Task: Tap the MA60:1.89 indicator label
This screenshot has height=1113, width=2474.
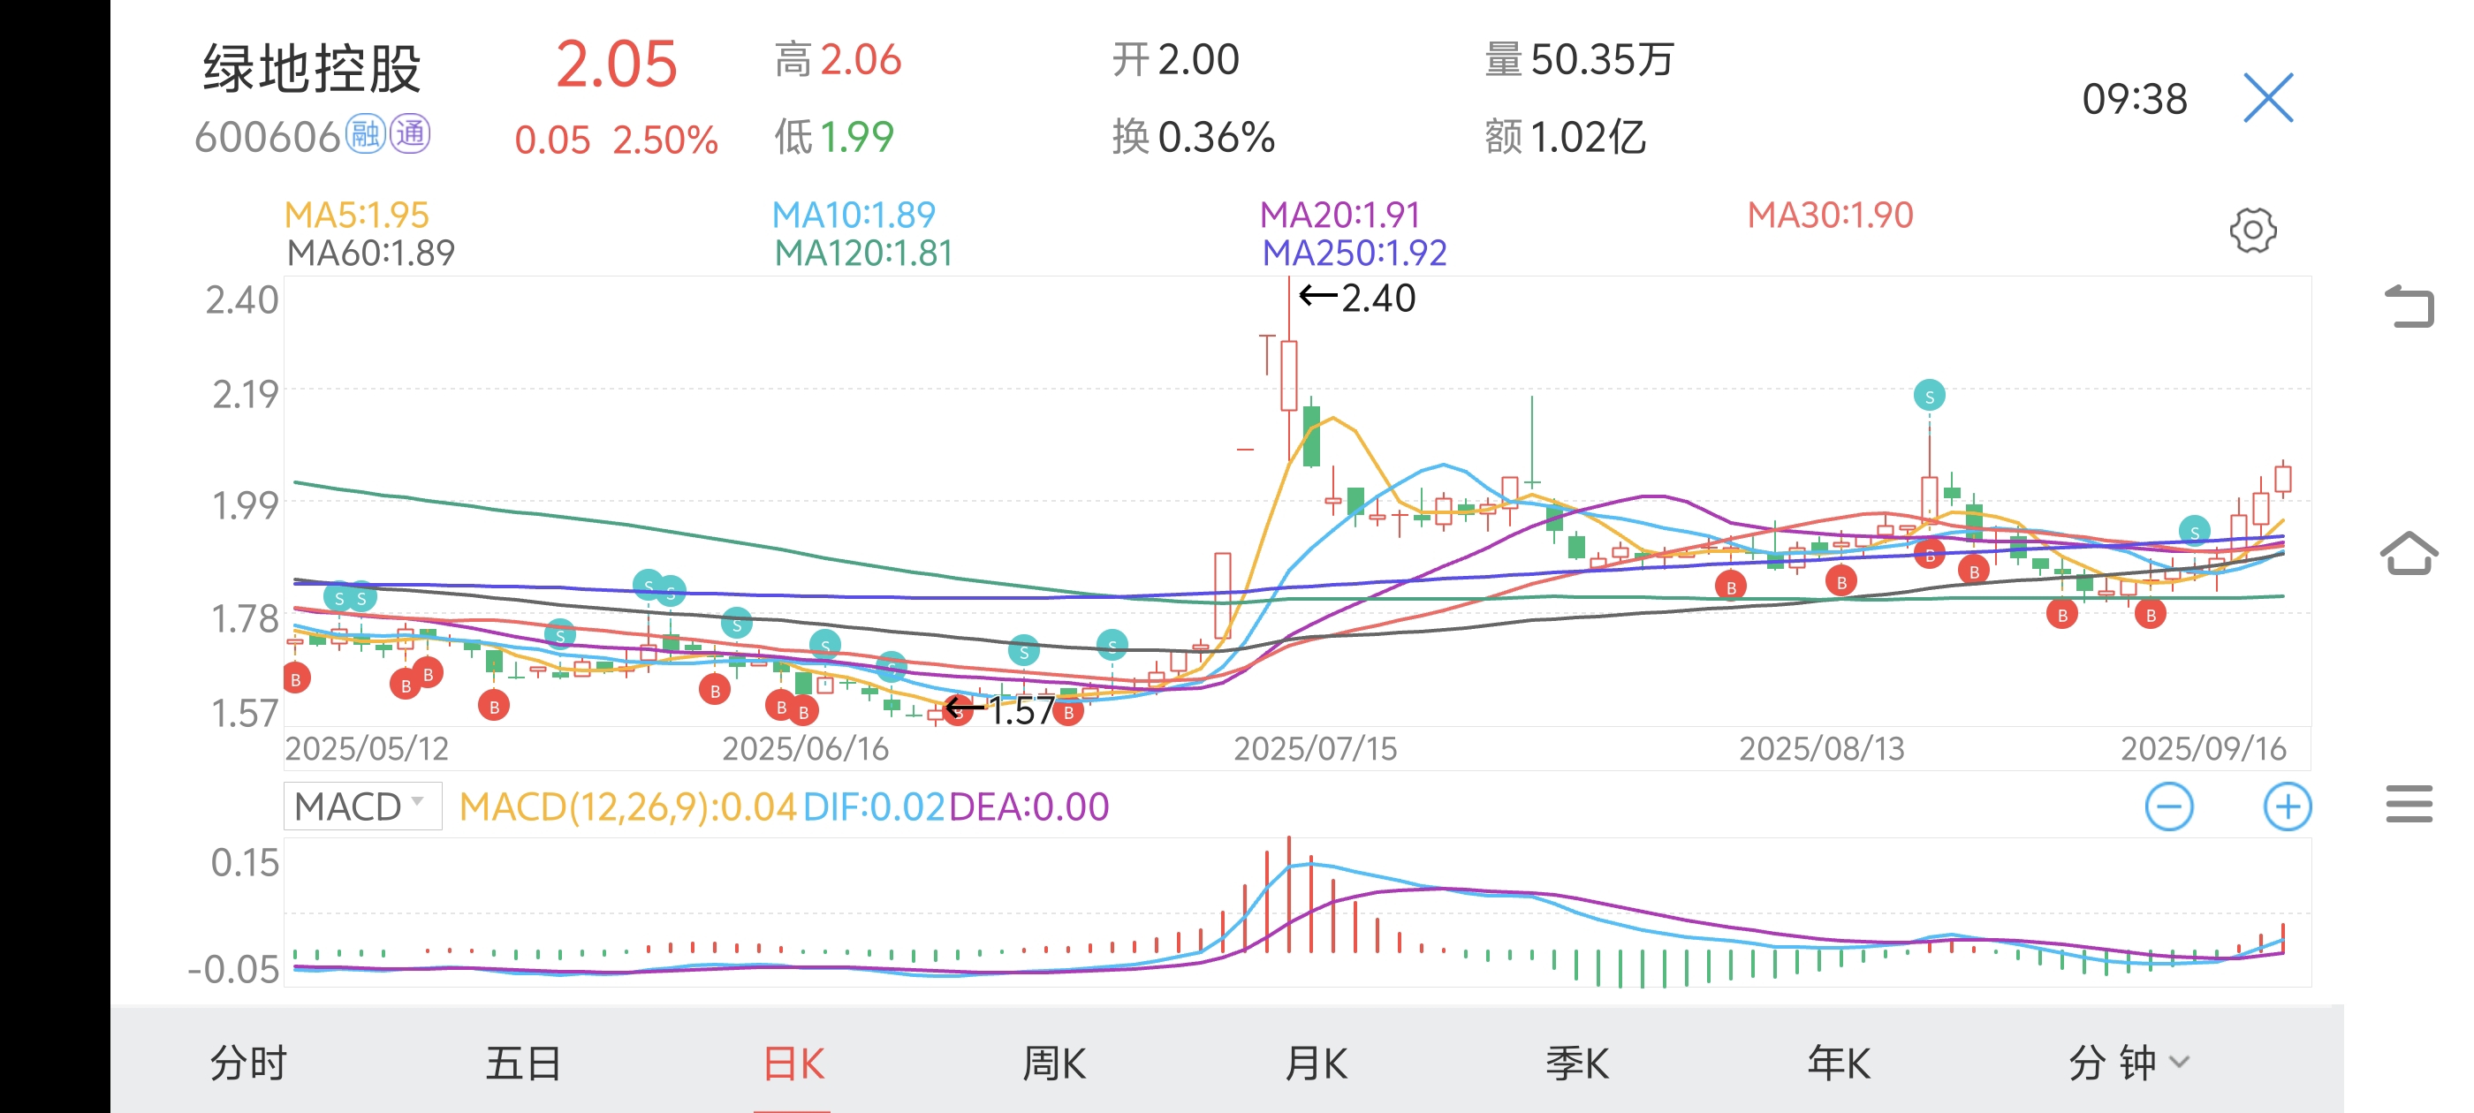Action: pyautogui.click(x=371, y=253)
